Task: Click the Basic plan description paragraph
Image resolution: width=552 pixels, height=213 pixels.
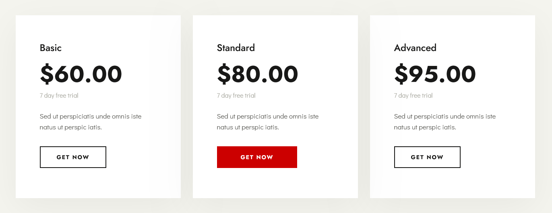Action: (91, 122)
